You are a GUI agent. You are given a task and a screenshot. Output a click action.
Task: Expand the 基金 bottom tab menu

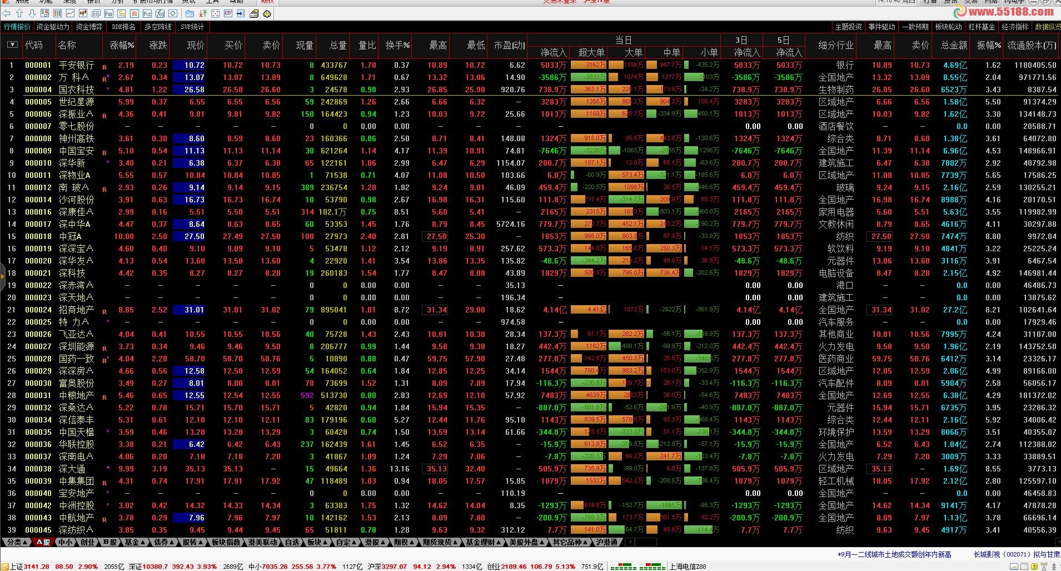point(135,542)
